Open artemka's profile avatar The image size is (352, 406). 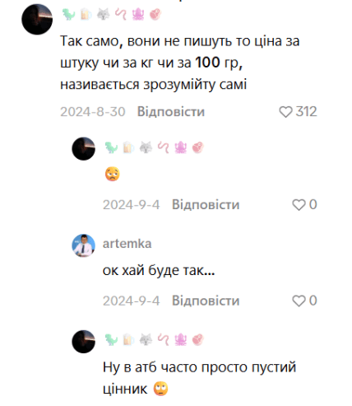[x=84, y=245]
